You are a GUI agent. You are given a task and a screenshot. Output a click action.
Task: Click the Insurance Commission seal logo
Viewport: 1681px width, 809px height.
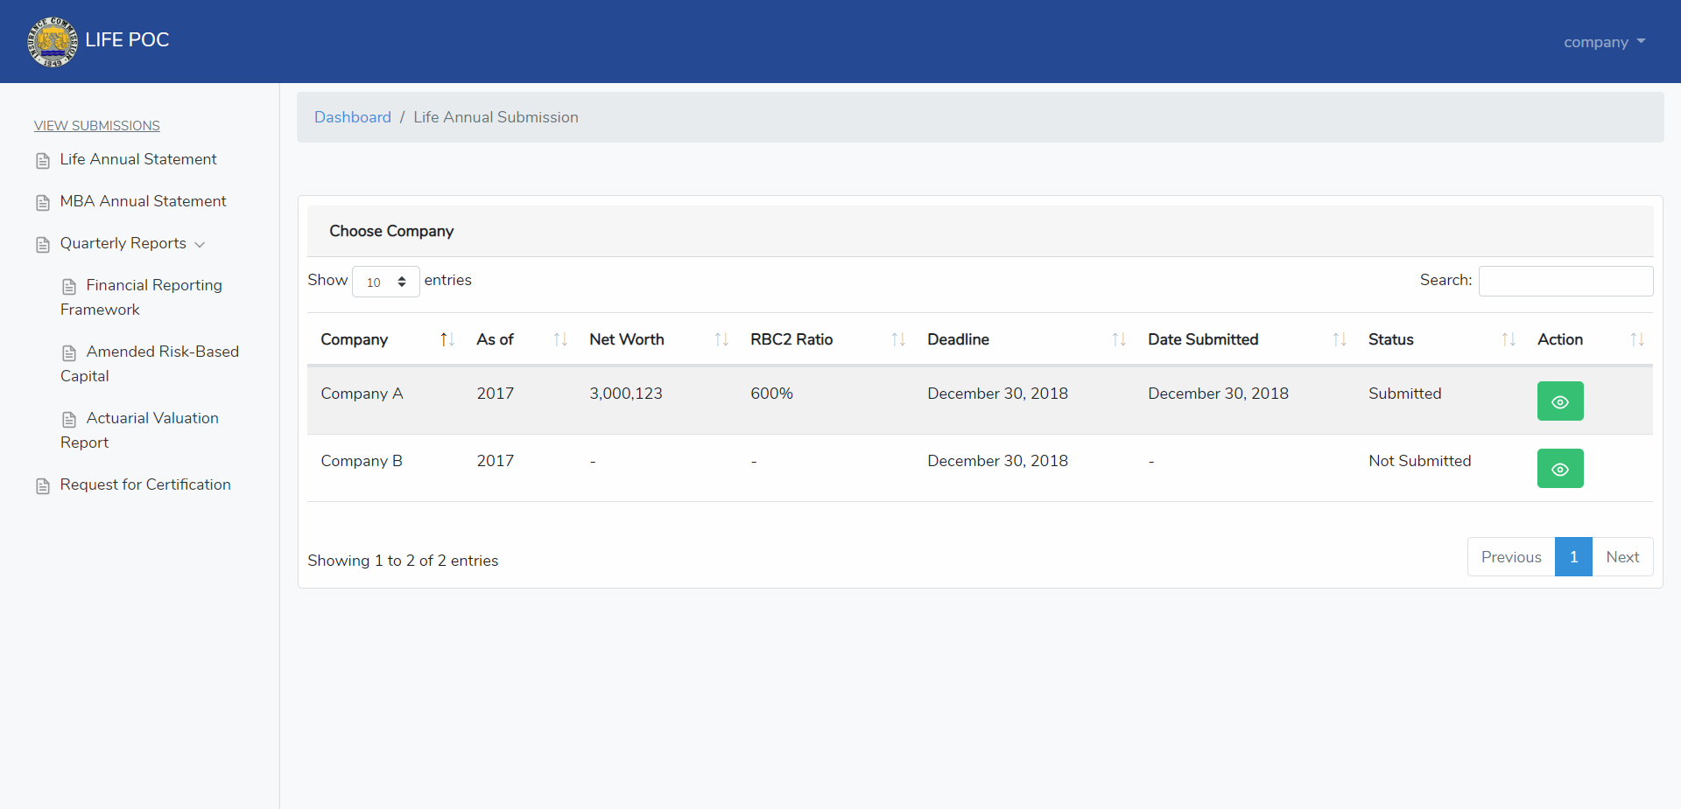[53, 42]
